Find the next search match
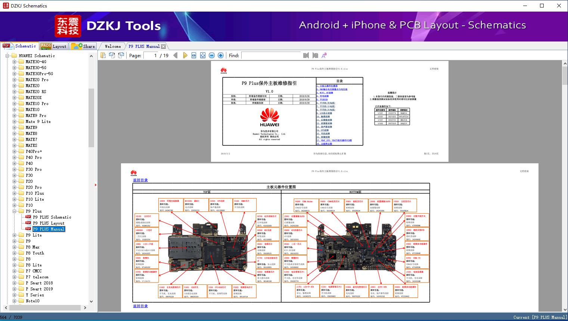The height and width of the screenshot is (321, 568). click(x=315, y=55)
